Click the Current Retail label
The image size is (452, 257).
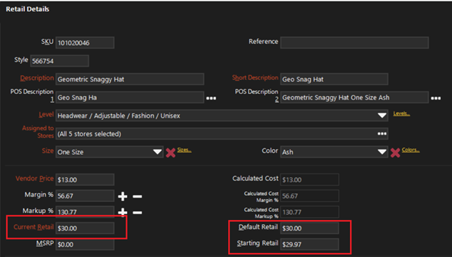(x=33, y=227)
